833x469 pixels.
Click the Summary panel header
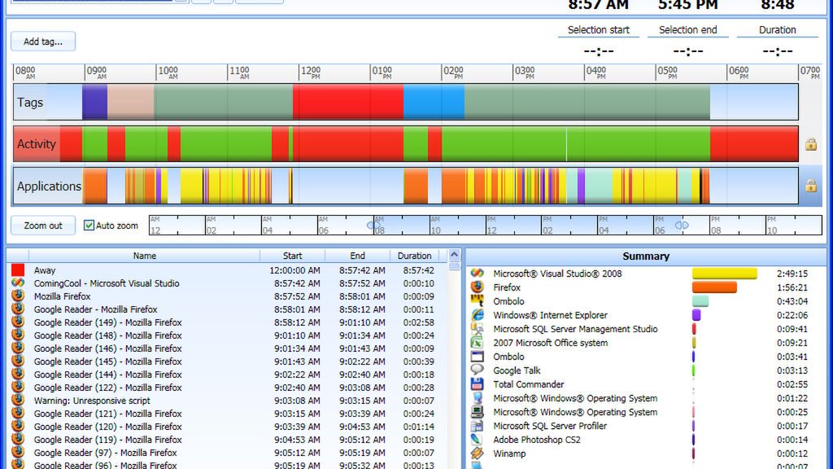[646, 256]
